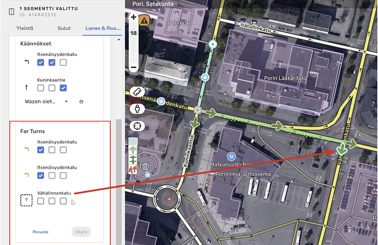This screenshot has height=245, width=378.
Task: Click the unknown turn angle selector for Vähälinnankatu
Action: (x=26, y=201)
